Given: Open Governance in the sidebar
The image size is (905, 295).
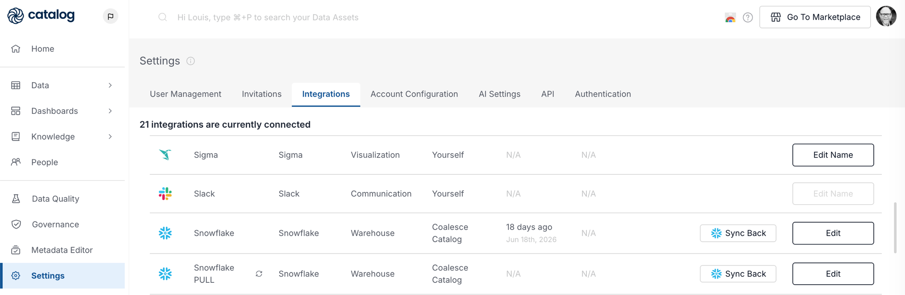Looking at the screenshot, I should [x=62, y=225].
